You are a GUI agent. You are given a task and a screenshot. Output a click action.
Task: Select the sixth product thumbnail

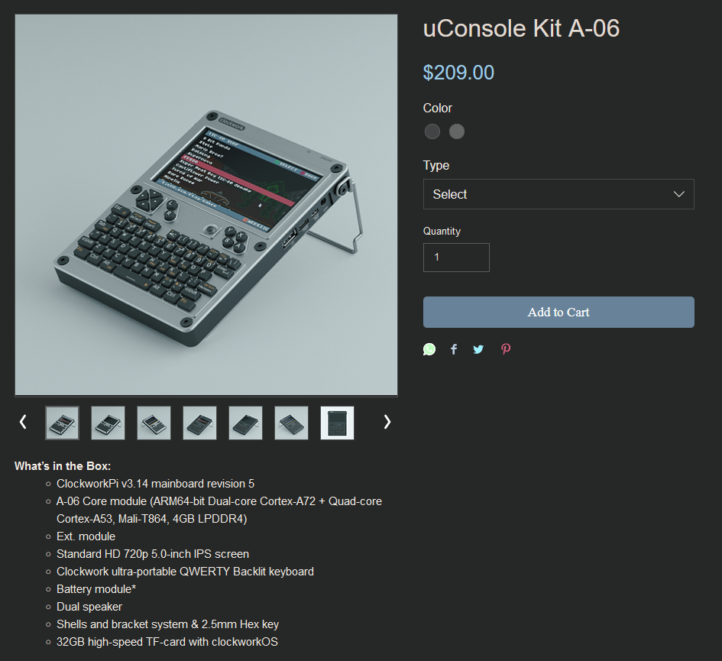tap(291, 423)
